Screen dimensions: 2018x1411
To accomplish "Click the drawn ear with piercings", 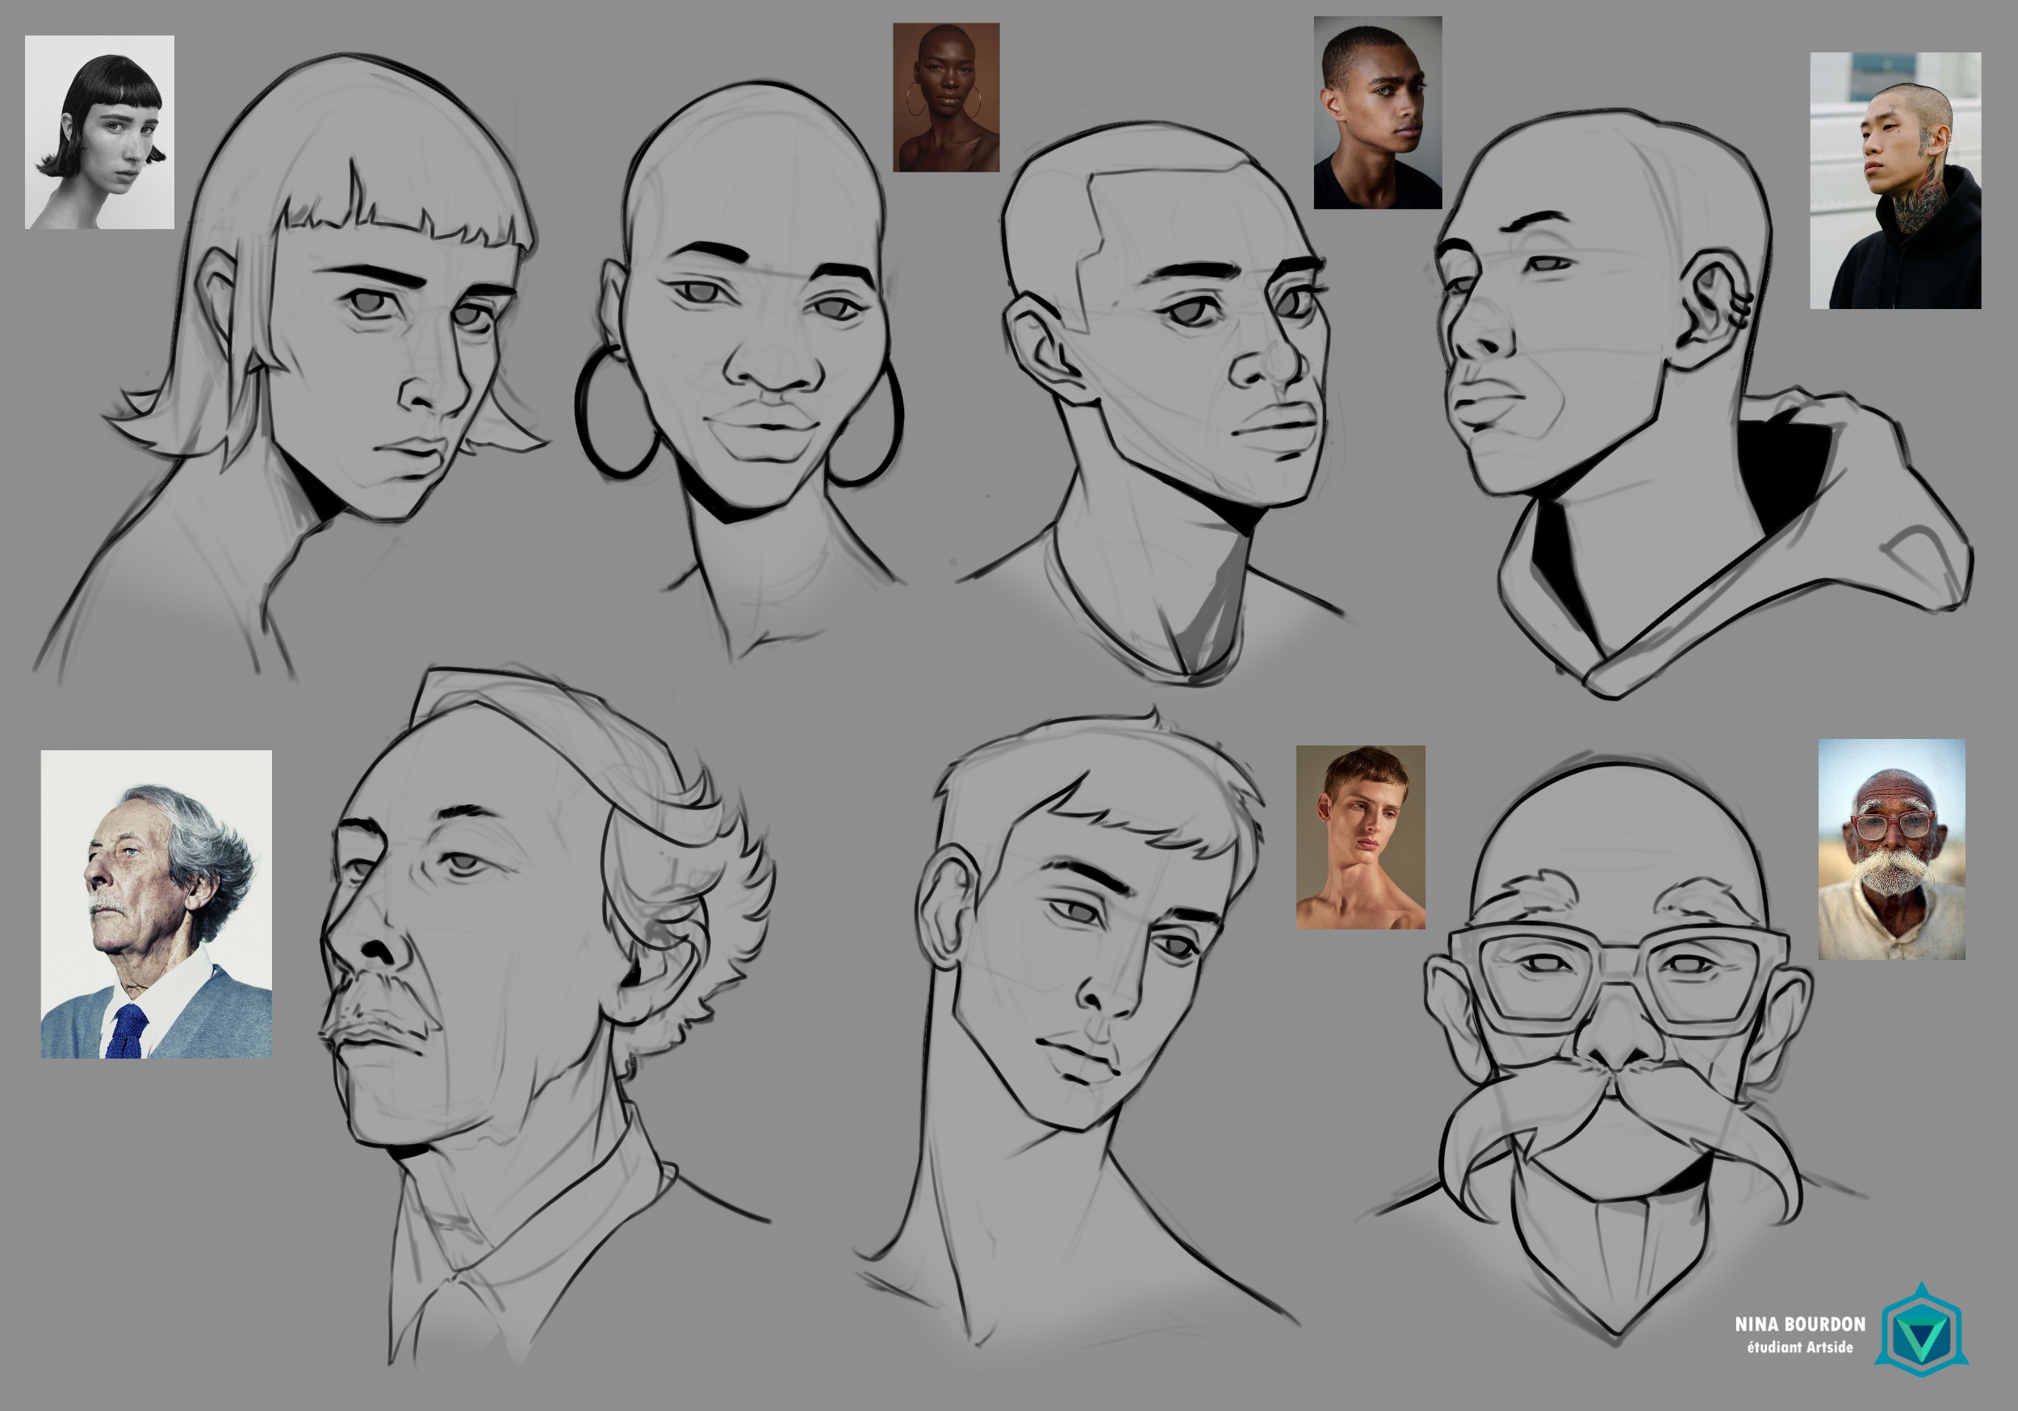I will click(x=1714, y=307).
